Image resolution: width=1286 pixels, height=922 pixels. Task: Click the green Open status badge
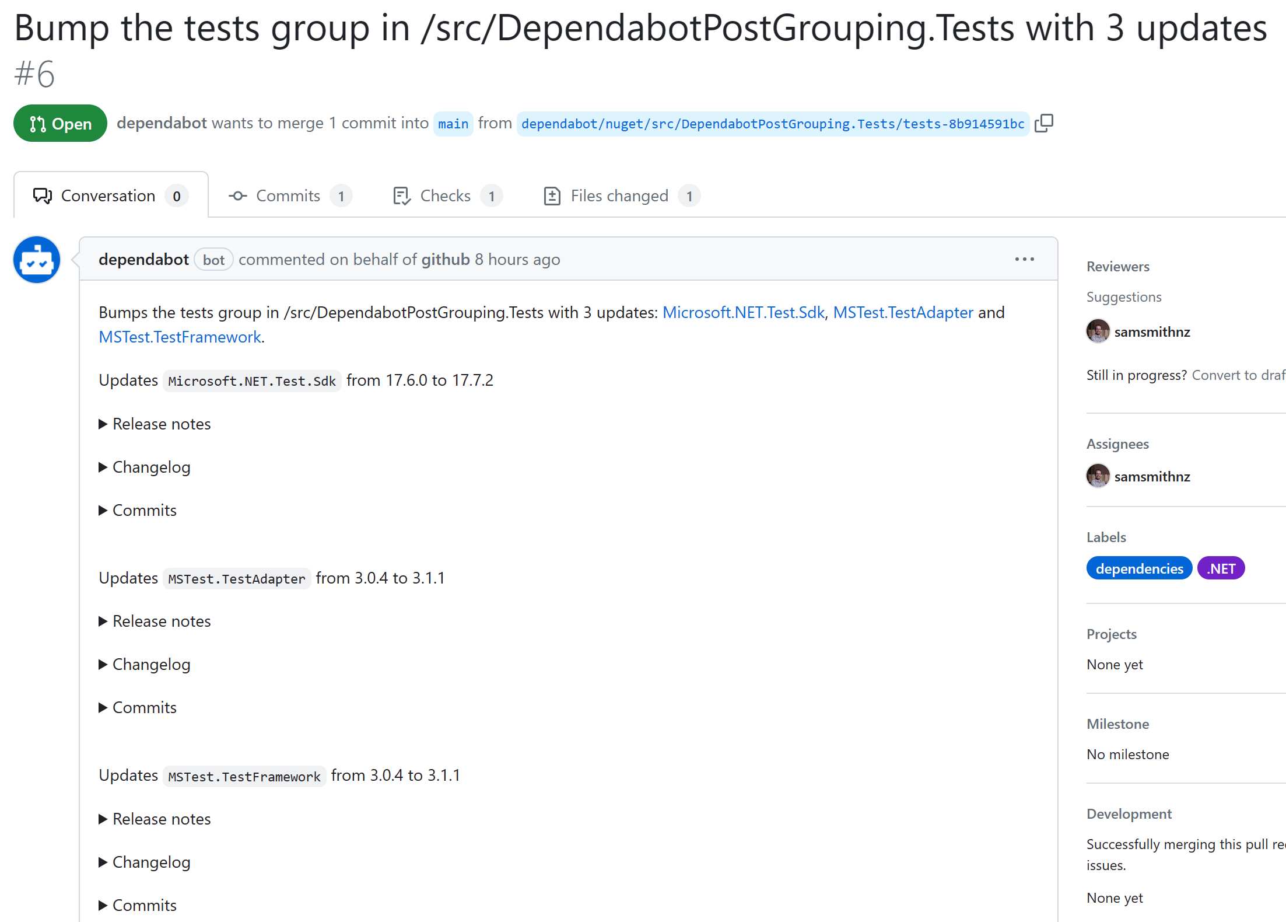tap(60, 123)
